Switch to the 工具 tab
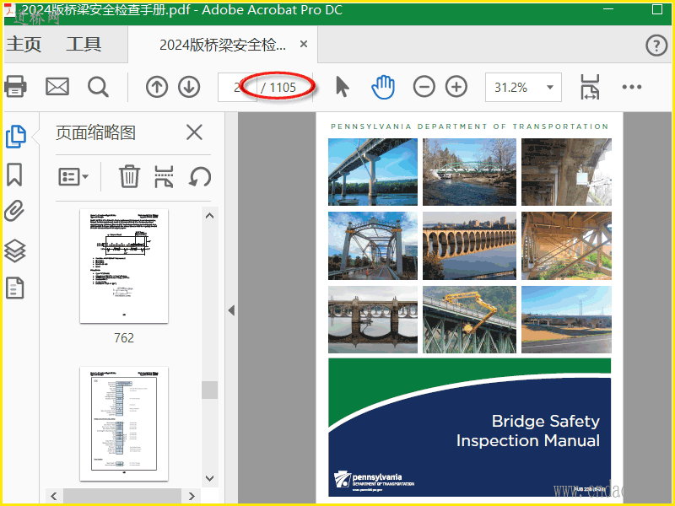The width and height of the screenshot is (675, 506). click(84, 45)
